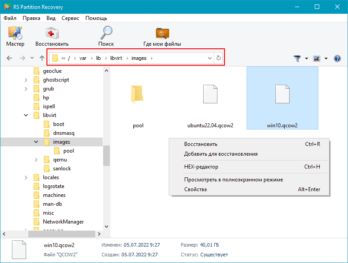The image size is (348, 263).
Task: Click the view mode icon
Action: pyautogui.click(x=317, y=59)
